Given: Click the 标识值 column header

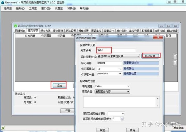Looking at the screenshot, I should coord(61,36).
